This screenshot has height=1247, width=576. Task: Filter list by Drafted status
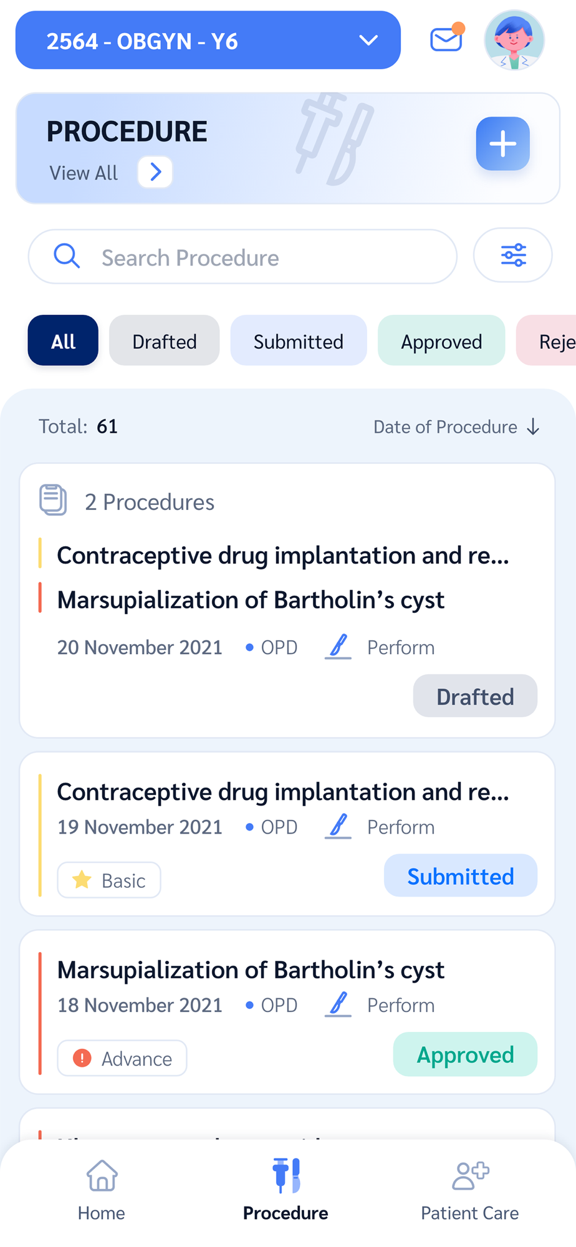165,341
